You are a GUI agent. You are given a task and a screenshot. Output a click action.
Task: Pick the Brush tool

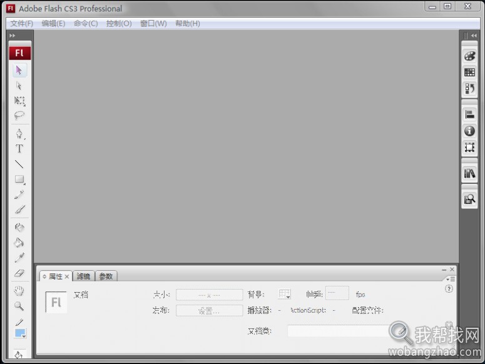[x=19, y=210]
